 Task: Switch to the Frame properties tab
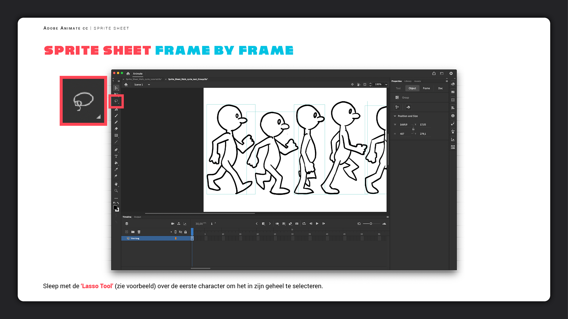coord(426,88)
